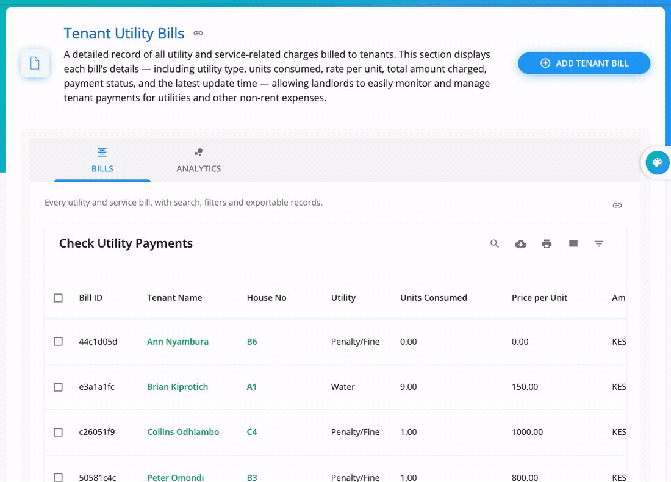
Task: Click the 150.00 price per unit cell
Action: (525, 387)
